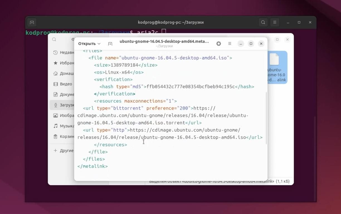Click the text editor document title
Image resolution: width=341 pixels, height=214 pixels.
164,42
